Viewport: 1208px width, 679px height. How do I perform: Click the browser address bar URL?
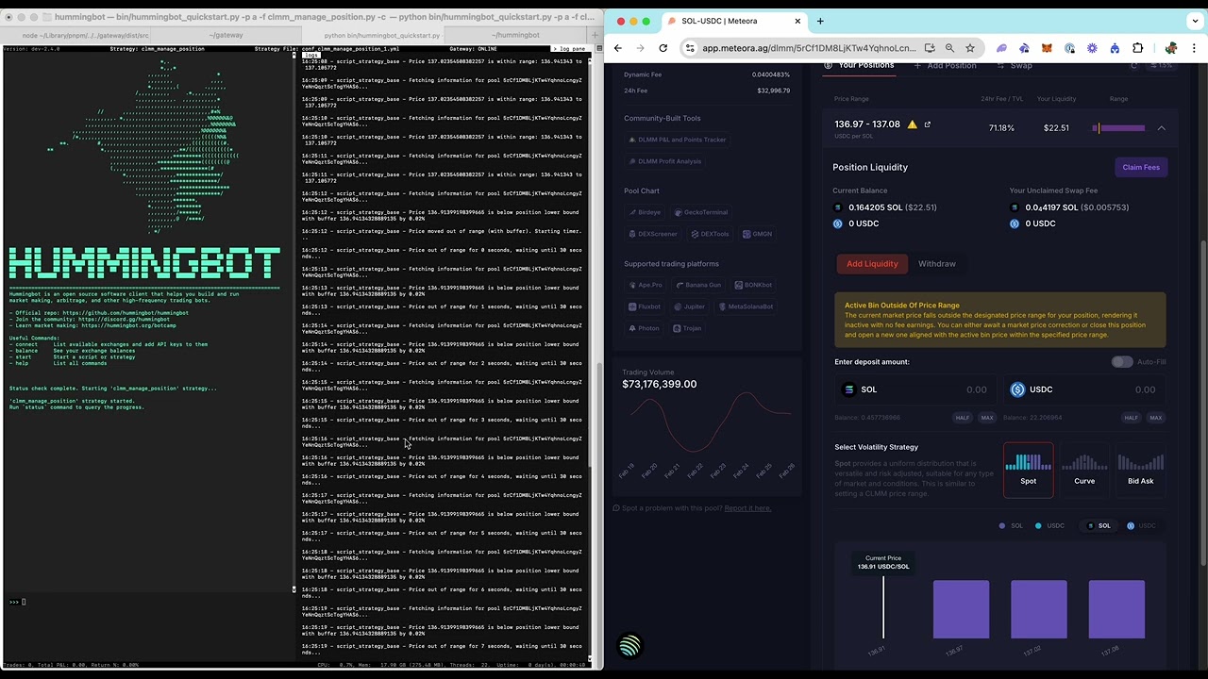(x=809, y=48)
